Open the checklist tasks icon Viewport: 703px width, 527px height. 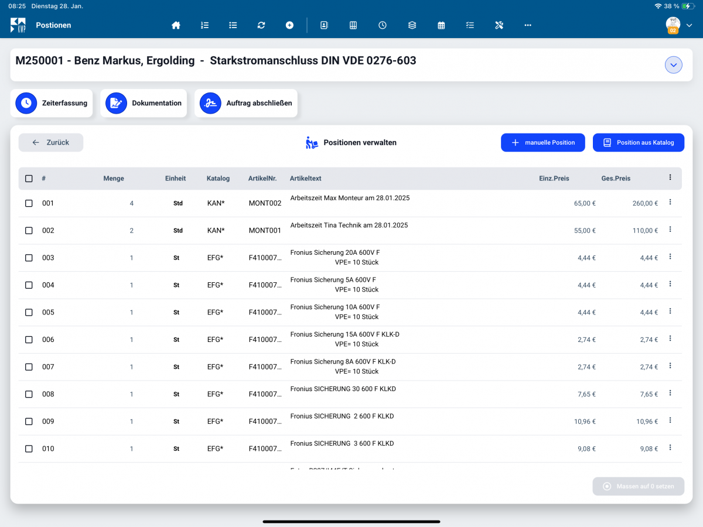click(x=470, y=25)
